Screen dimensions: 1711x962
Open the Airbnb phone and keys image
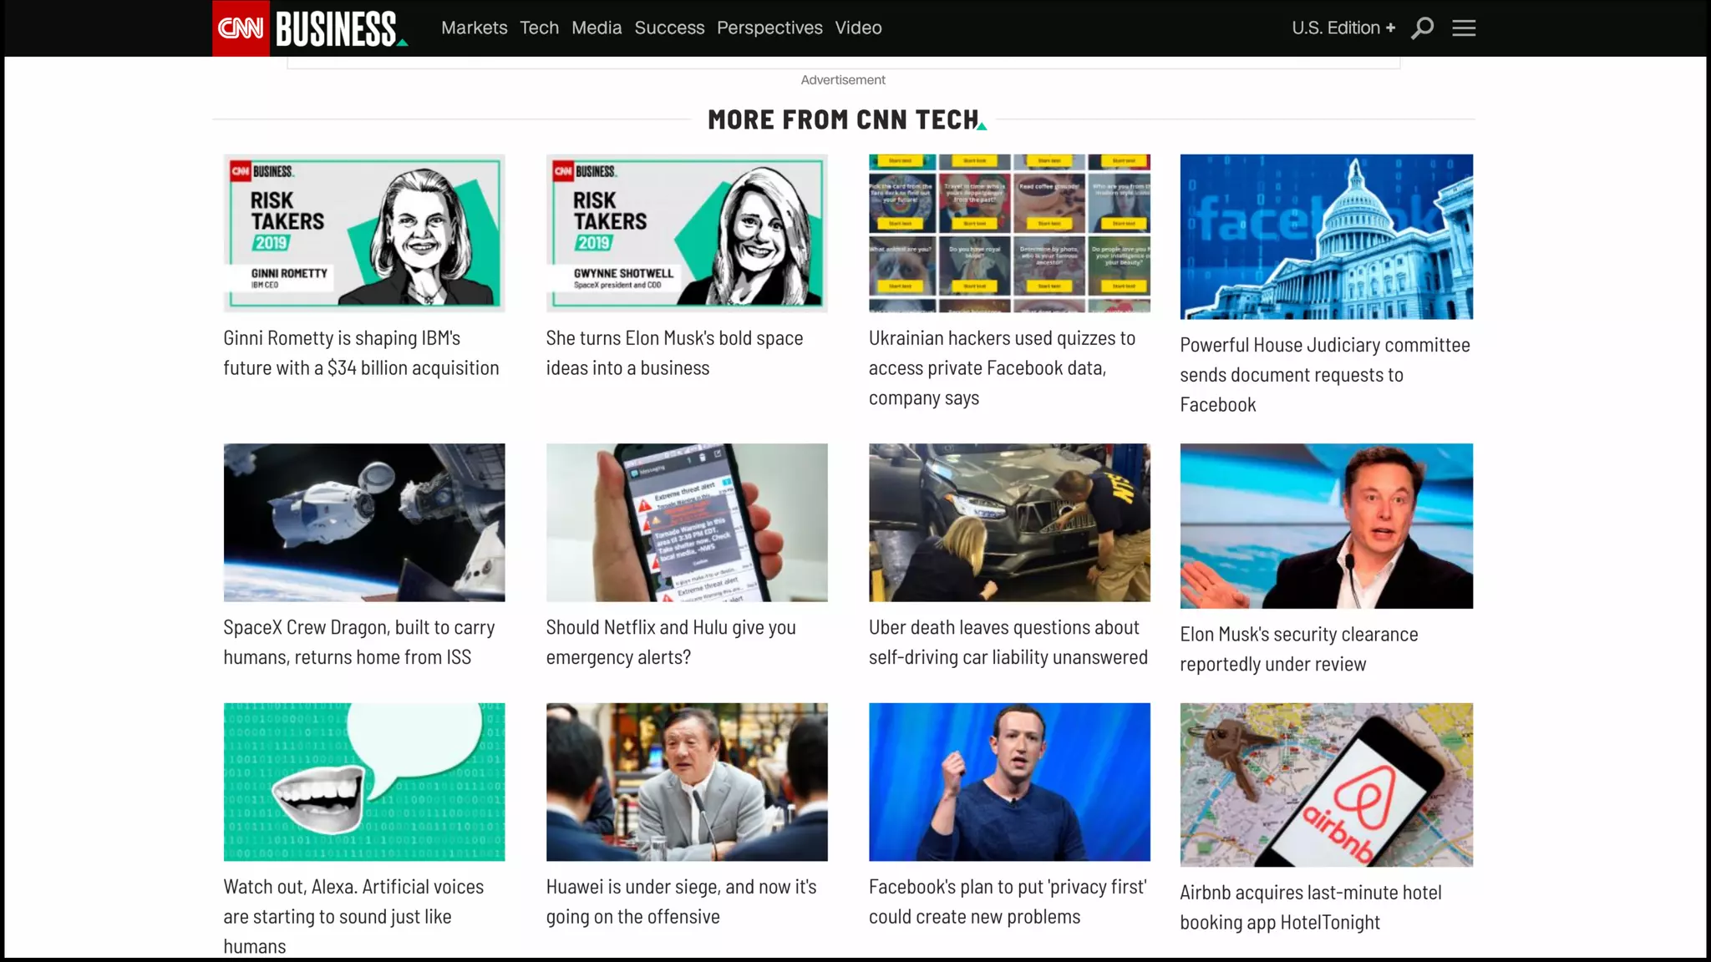pyautogui.click(x=1326, y=785)
